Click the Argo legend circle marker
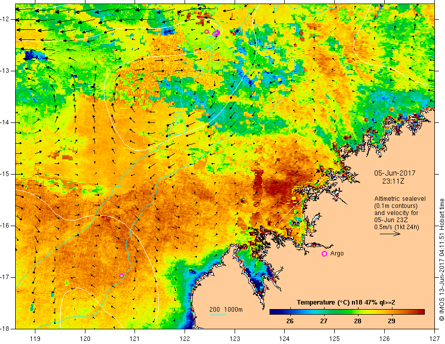The width and height of the screenshot is (445, 344). 324,254
